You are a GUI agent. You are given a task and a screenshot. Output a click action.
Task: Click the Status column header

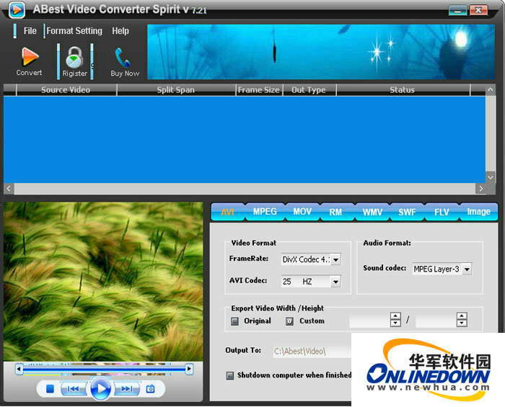(x=403, y=90)
